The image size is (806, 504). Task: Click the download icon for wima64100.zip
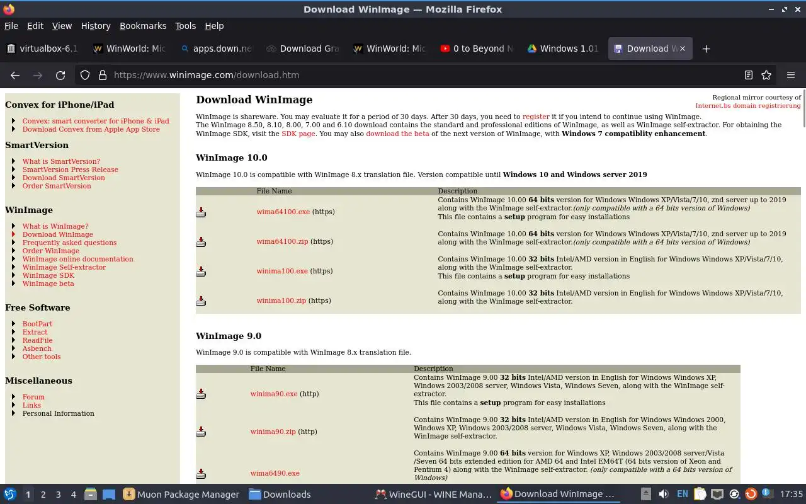(201, 242)
